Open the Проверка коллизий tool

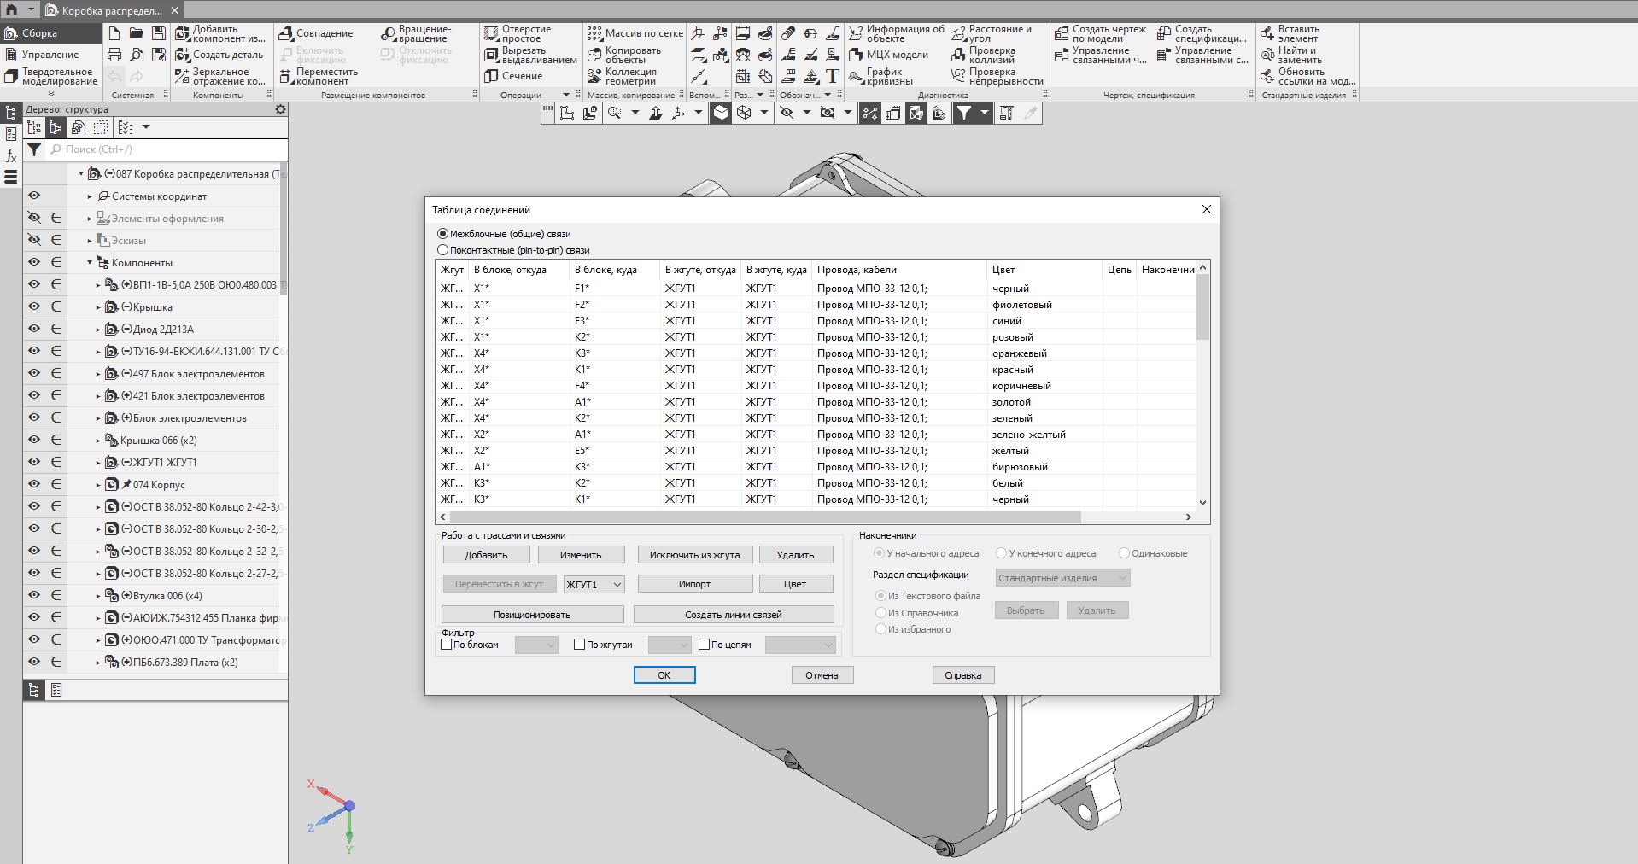tap(959, 55)
